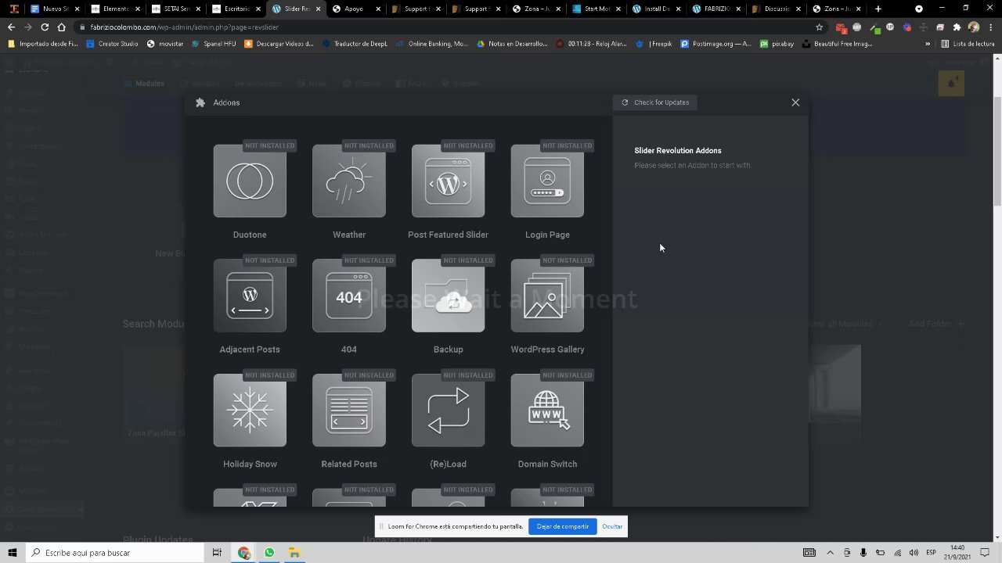Image resolution: width=1002 pixels, height=563 pixels.
Task: Select the Holiday Snow addon icon
Action: [250, 411]
